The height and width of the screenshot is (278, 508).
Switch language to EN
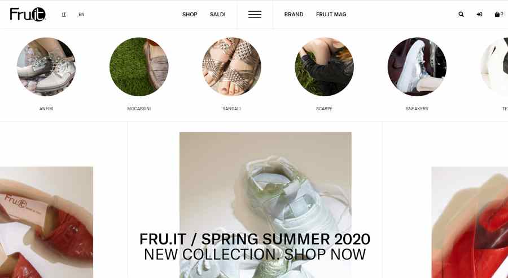[81, 15]
